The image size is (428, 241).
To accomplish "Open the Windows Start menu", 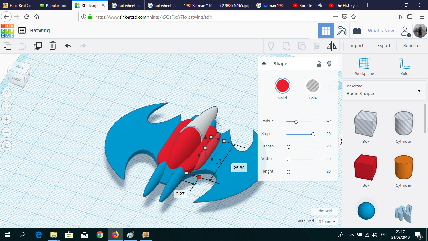I will coord(8,235).
